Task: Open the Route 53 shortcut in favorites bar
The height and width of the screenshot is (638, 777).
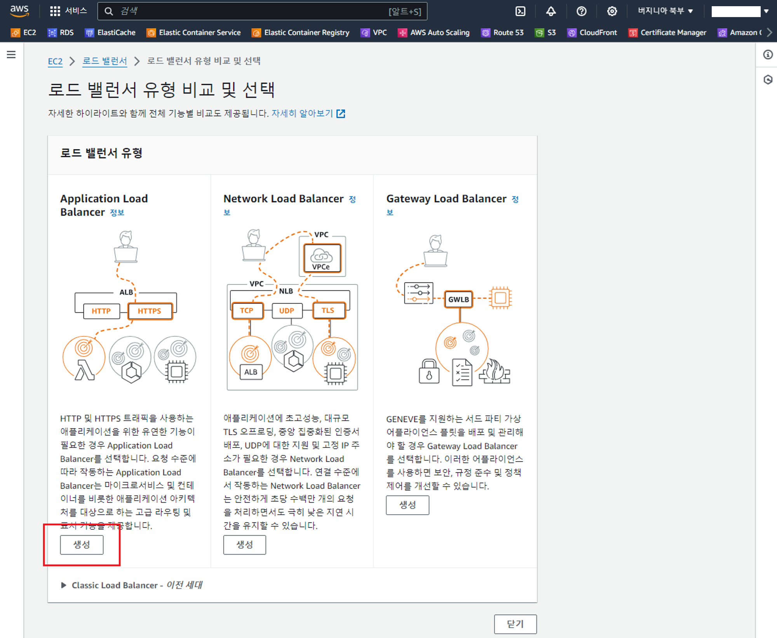Action: point(502,33)
